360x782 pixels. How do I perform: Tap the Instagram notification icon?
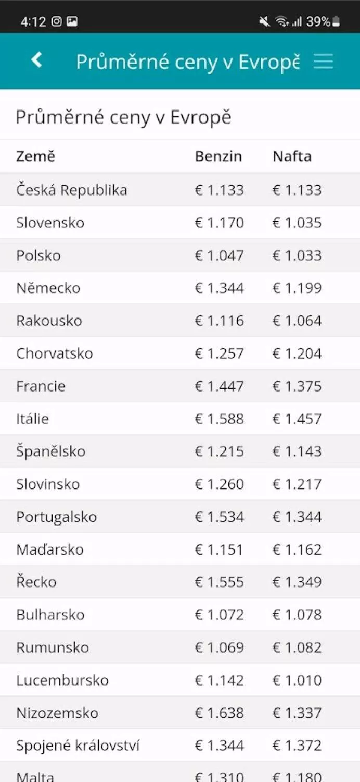(56, 21)
